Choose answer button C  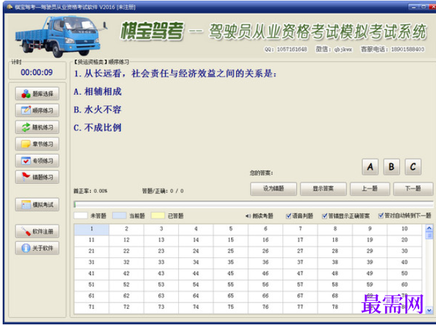pos(413,167)
